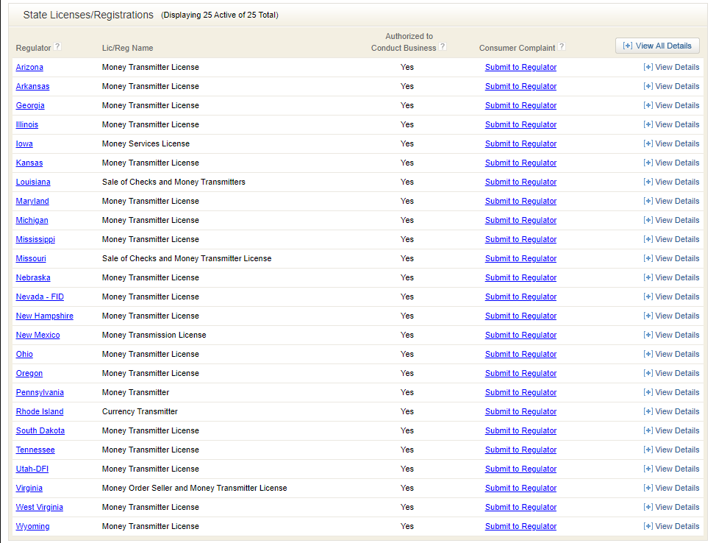
Task: Expand View Details for Michigan row
Action: click(x=671, y=220)
